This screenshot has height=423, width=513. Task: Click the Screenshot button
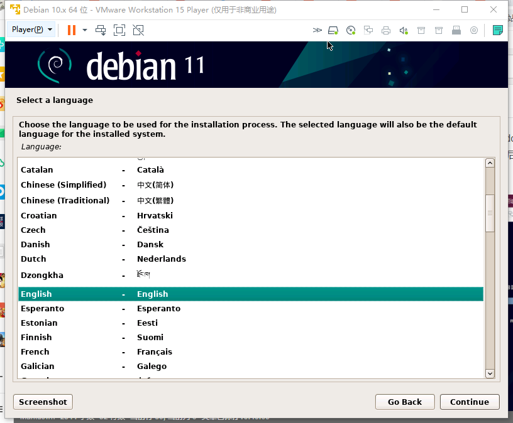(43, 402)
